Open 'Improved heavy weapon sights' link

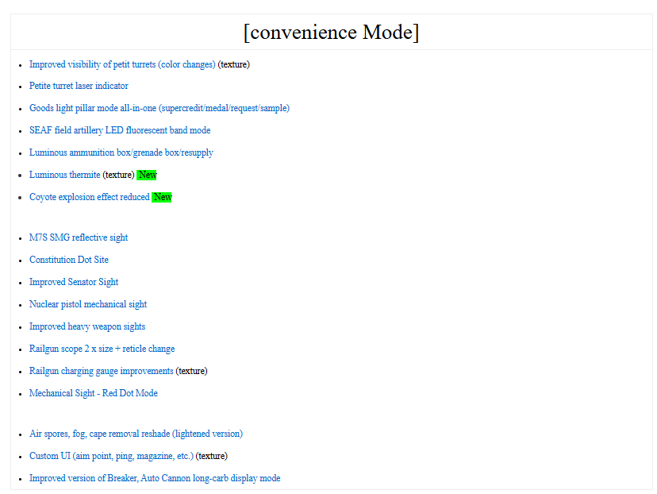tap(86, 326)
